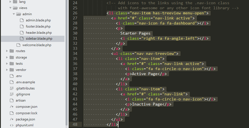Open welcome.blade.php file

click(37, 45)
